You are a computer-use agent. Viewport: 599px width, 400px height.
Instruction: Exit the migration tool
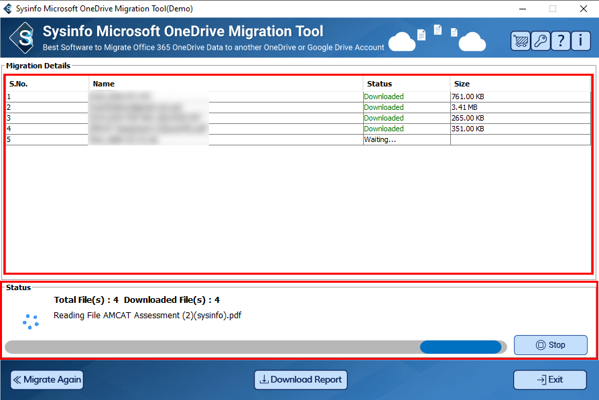coord(549,380)
